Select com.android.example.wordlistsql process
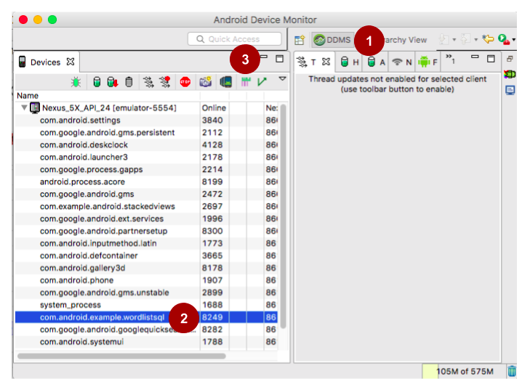Viewport: 522px width, 384px height. (x=146, y=316)
